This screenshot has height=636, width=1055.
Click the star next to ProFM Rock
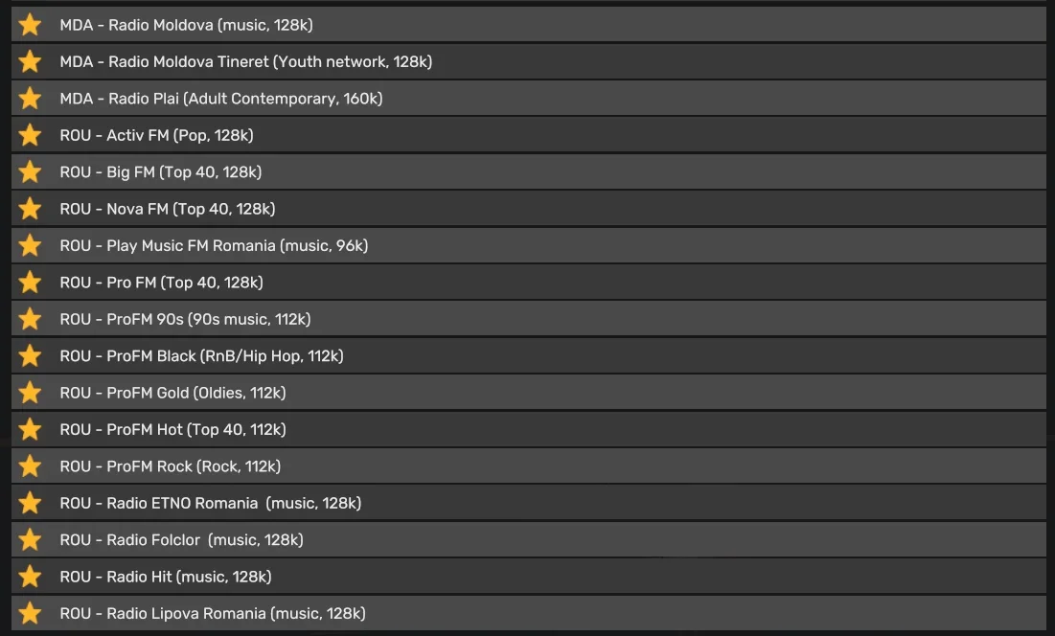(x=31, y=466)
